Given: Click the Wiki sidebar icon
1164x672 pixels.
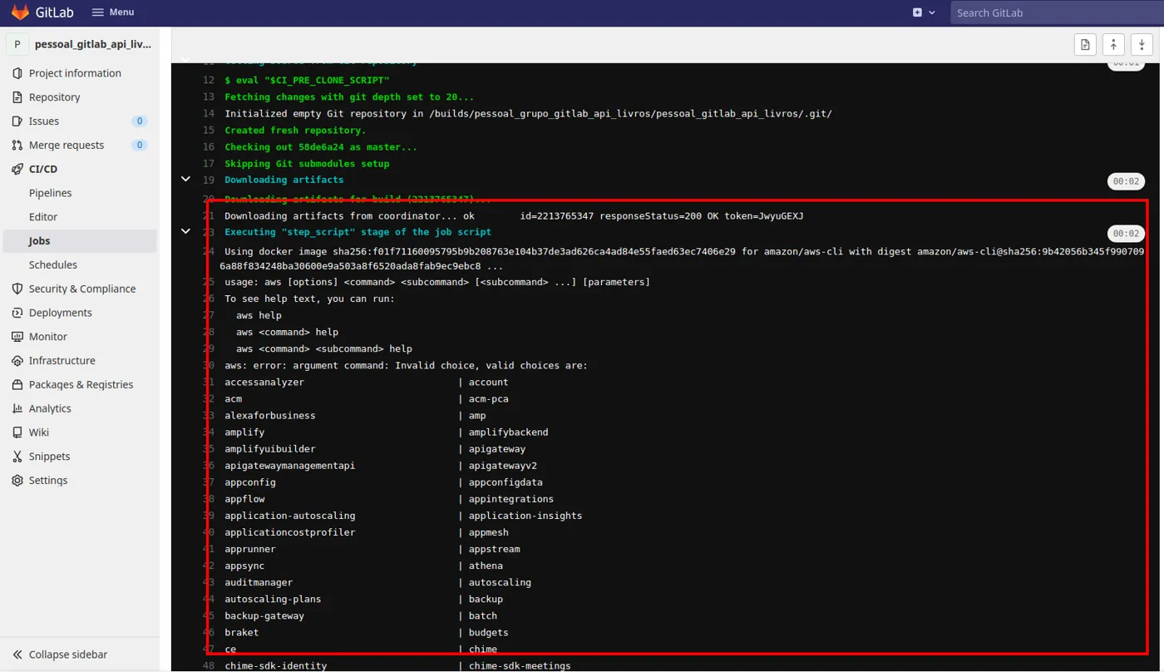Looking at the screenshot, I should click(x=17, y=432).
